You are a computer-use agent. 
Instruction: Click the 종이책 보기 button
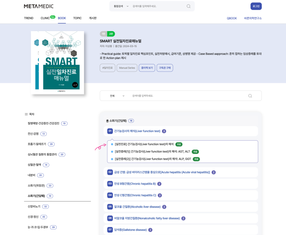pos(147,68)
